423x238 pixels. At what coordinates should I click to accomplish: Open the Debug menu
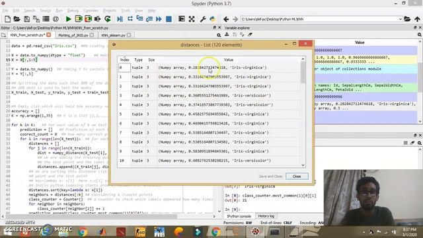[x=73, y=11]
